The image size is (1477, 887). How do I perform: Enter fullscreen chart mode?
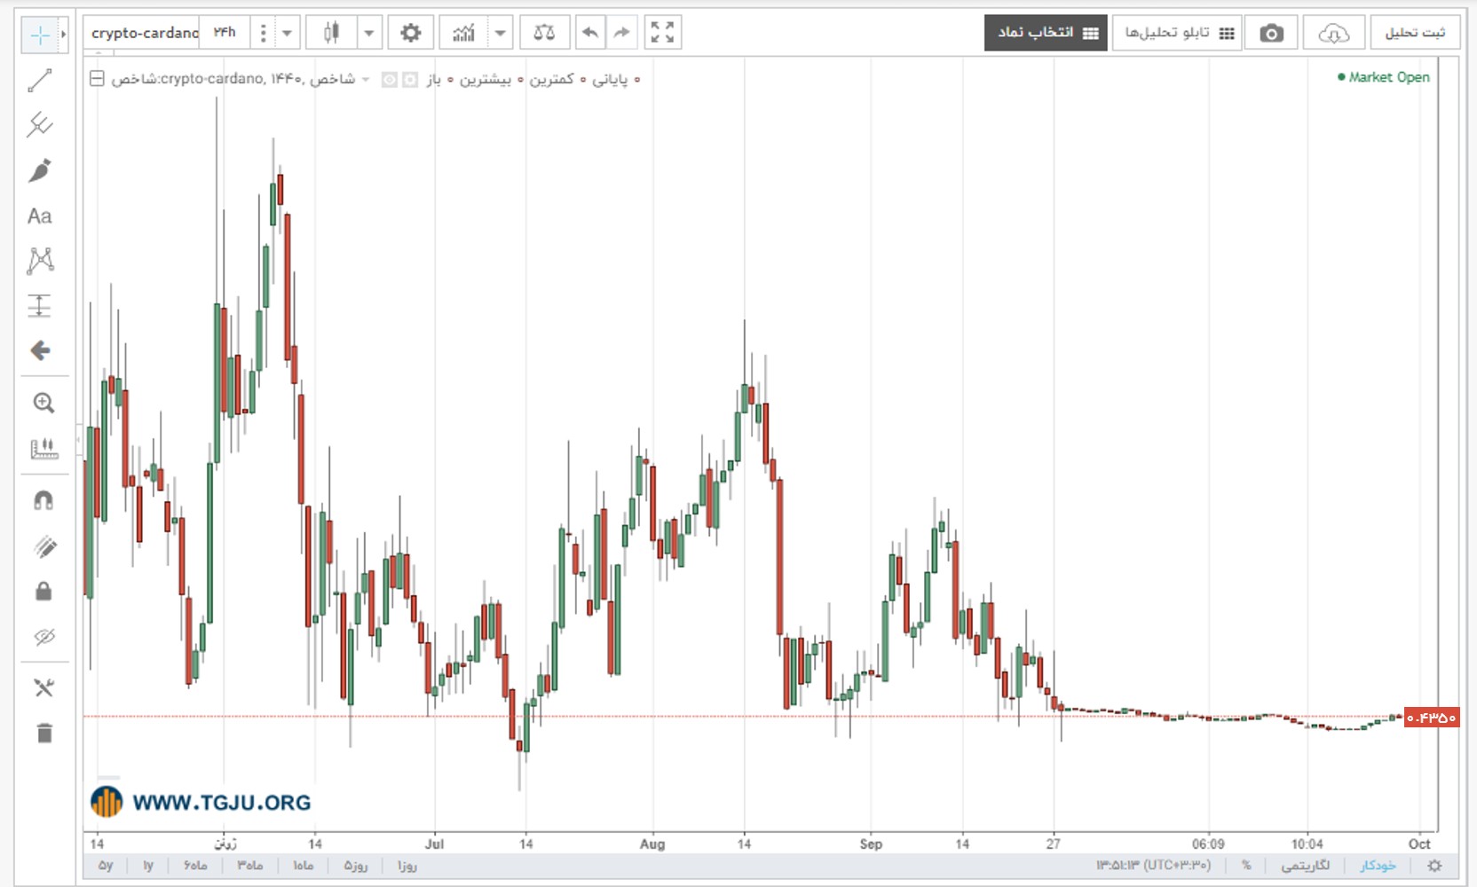coord(662,33)
